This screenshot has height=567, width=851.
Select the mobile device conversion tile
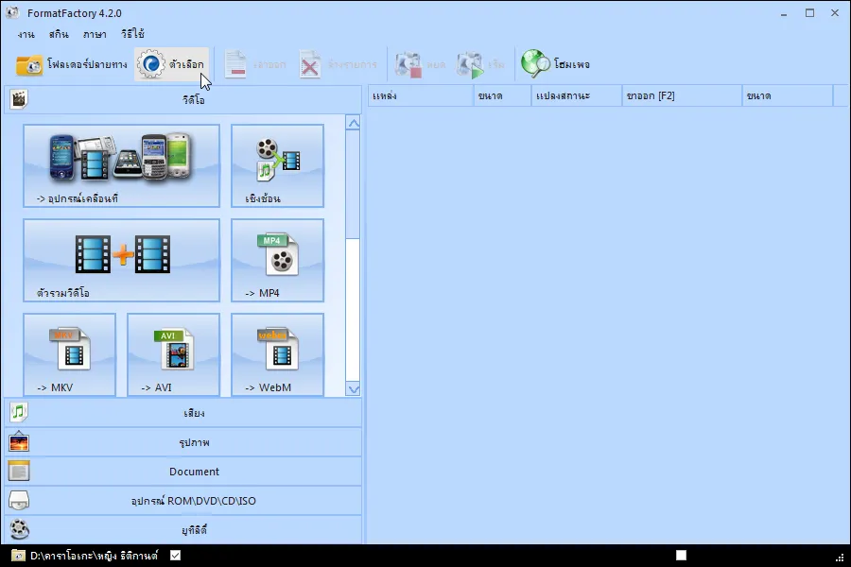(x=122, y=165)
